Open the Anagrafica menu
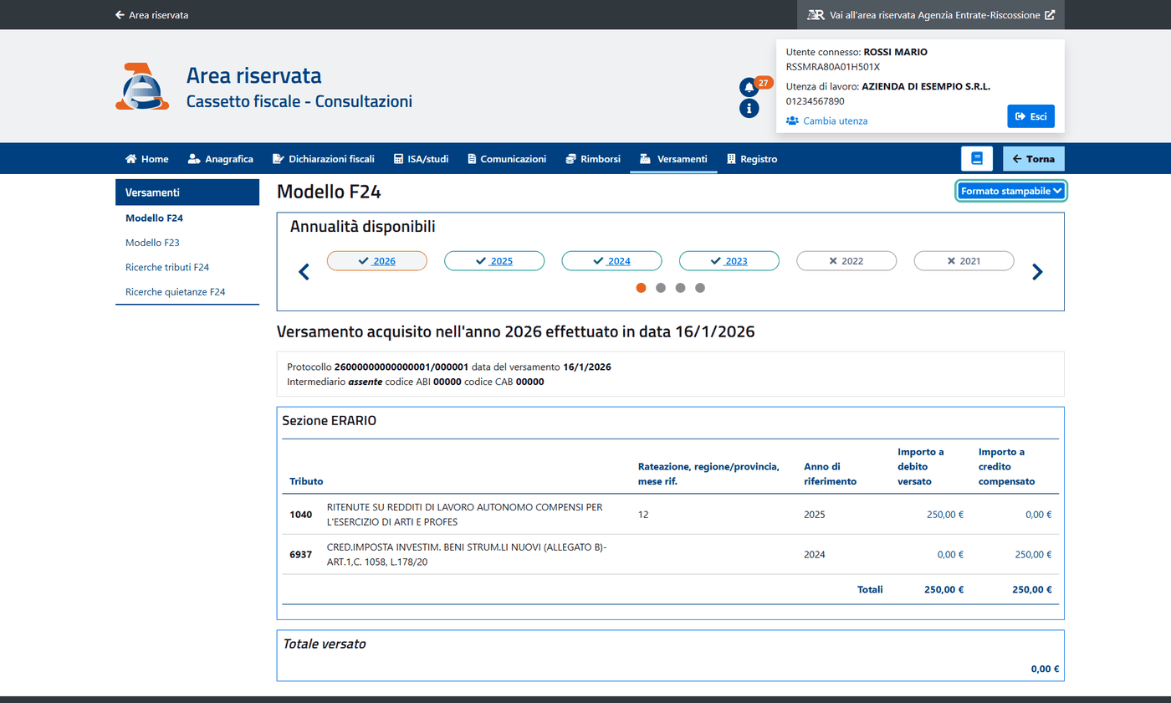This screenshot has height=703, width=1171. 221,159
